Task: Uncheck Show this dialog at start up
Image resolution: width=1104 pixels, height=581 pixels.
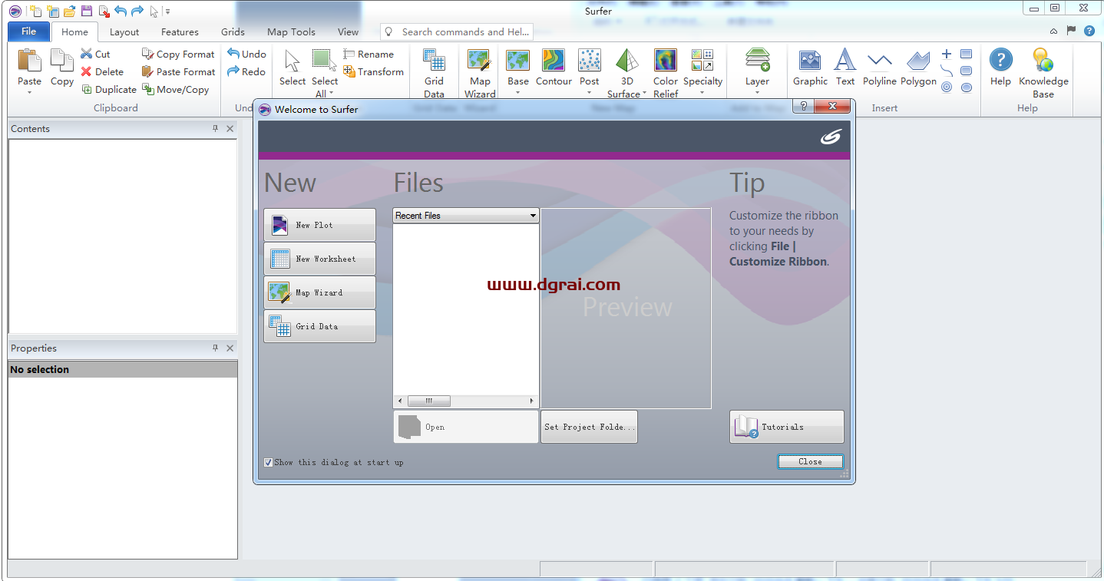Action: coord(268,462)
